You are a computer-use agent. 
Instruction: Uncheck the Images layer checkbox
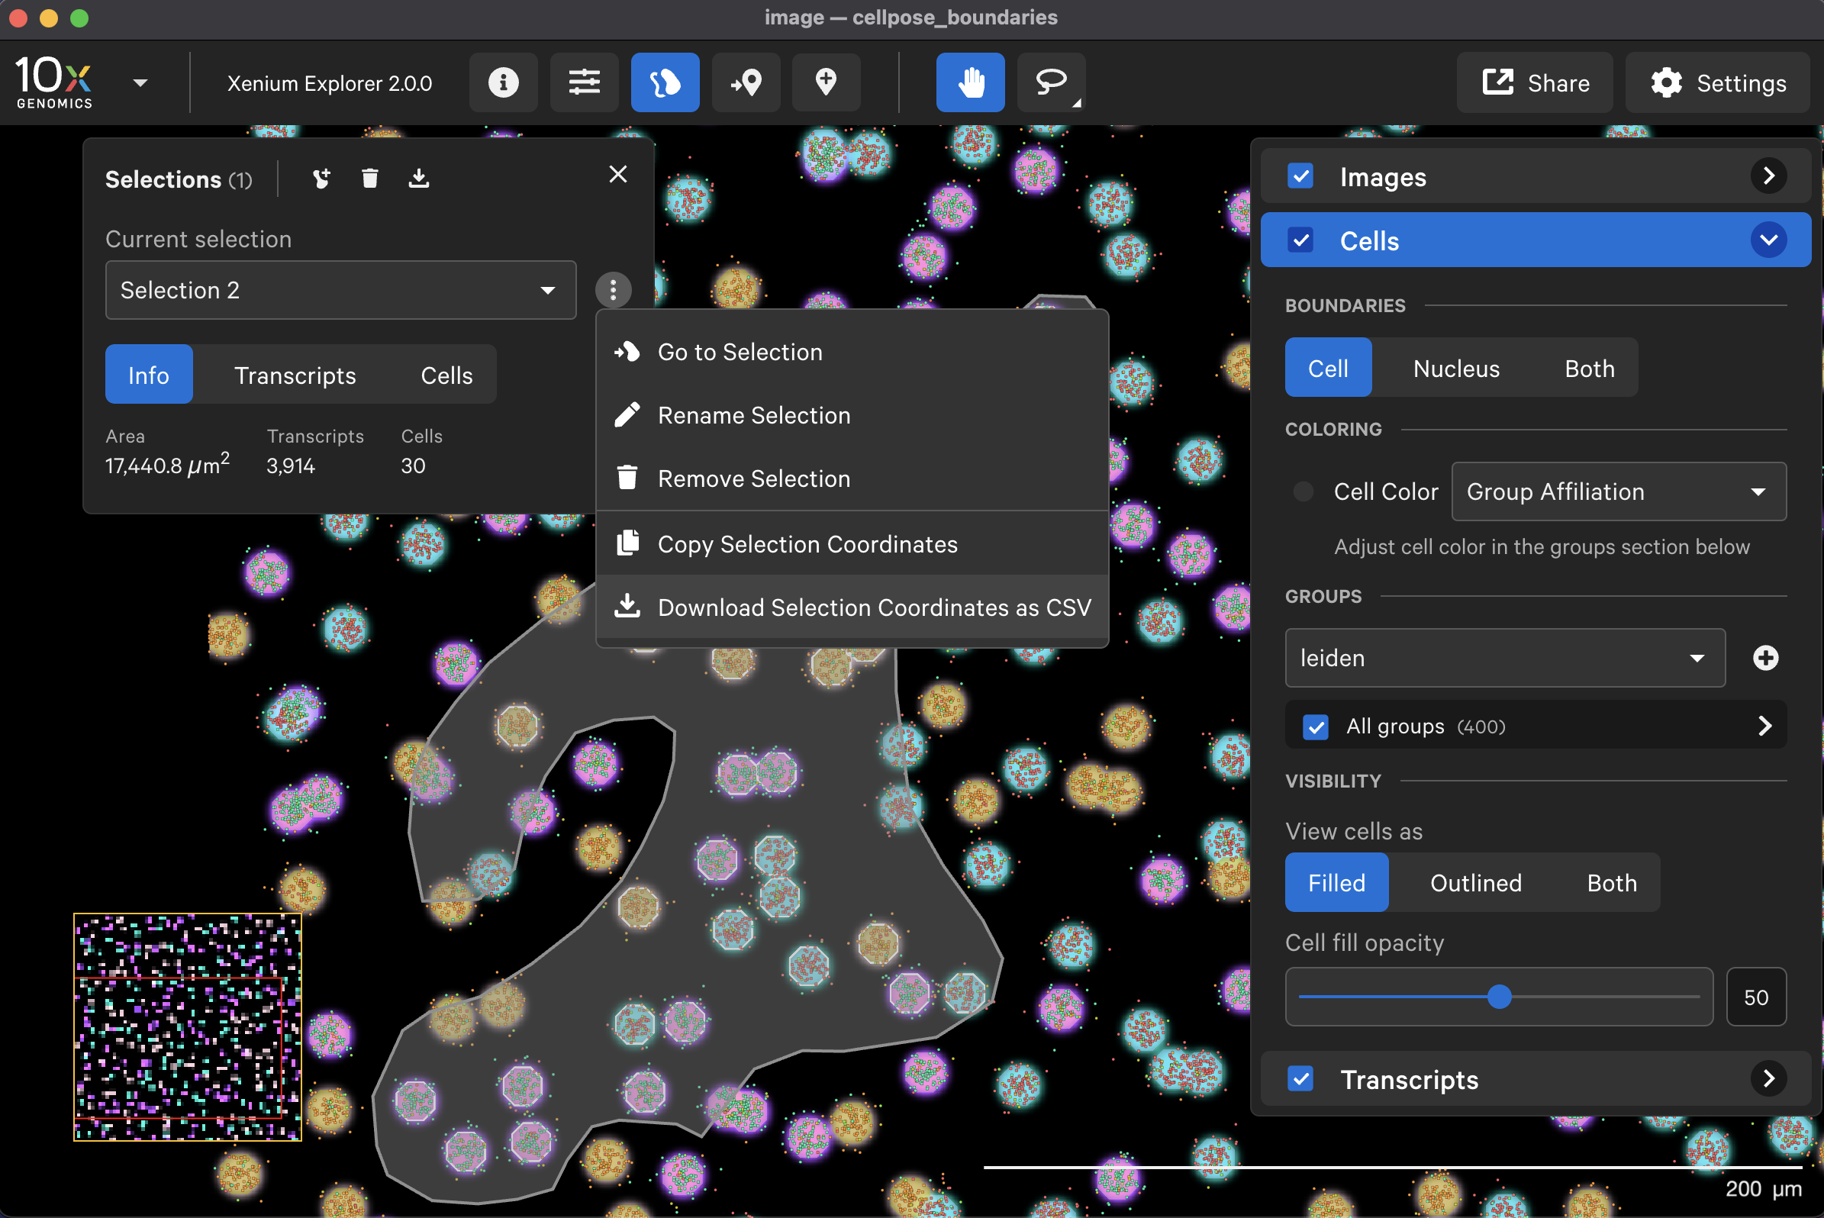tap(1300, 176)
